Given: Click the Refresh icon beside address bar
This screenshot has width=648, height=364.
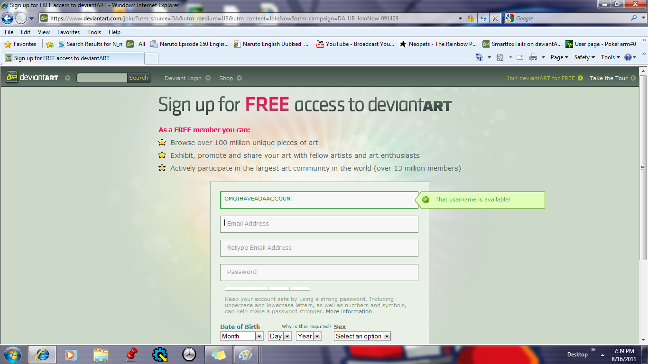Looking at the screenshot, I should click(x=483, y=18).
